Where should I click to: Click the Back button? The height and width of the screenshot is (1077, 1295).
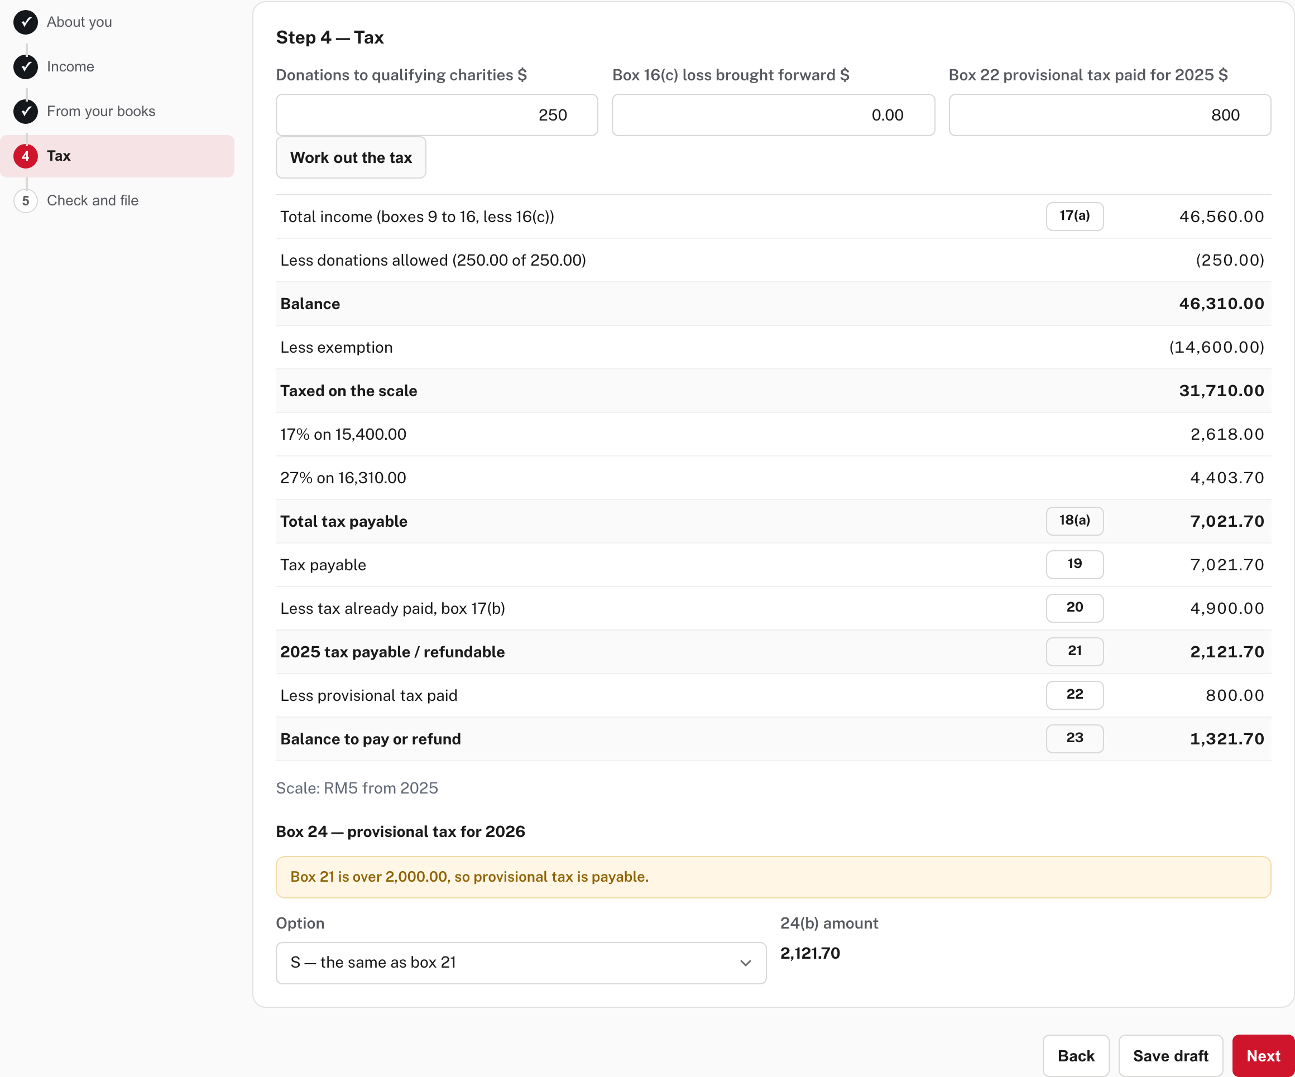(1076, 1056)
